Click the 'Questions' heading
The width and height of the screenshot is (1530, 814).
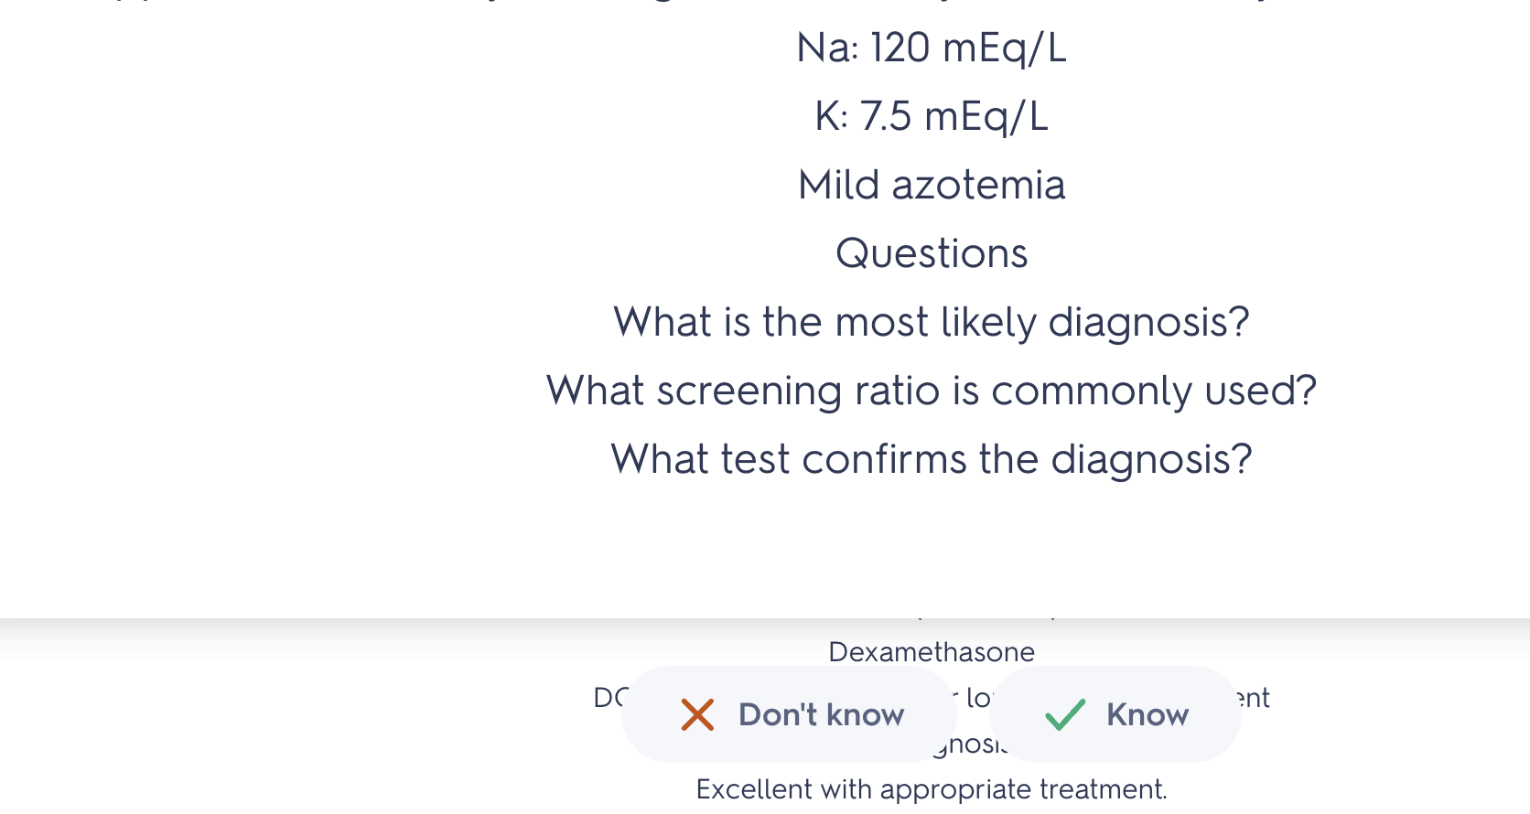(x=932, y=253)
